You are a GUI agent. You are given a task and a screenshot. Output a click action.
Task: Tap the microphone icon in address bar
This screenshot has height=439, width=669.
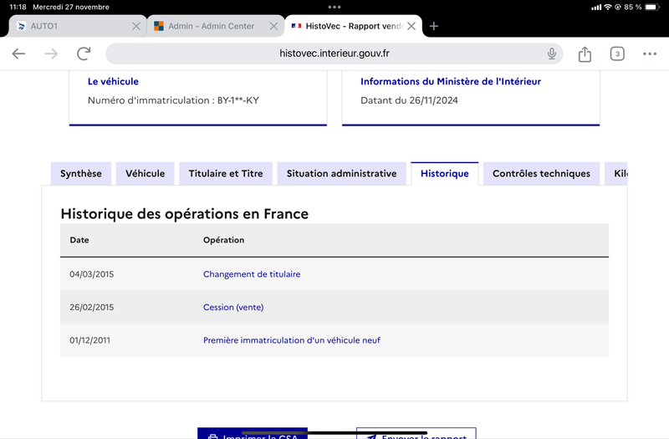552,54
